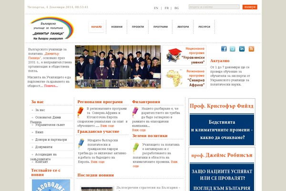This screenshot has width=286, height=191.
Task: Open the LinkedIn social icon
Action: click(x=242, y=49)
